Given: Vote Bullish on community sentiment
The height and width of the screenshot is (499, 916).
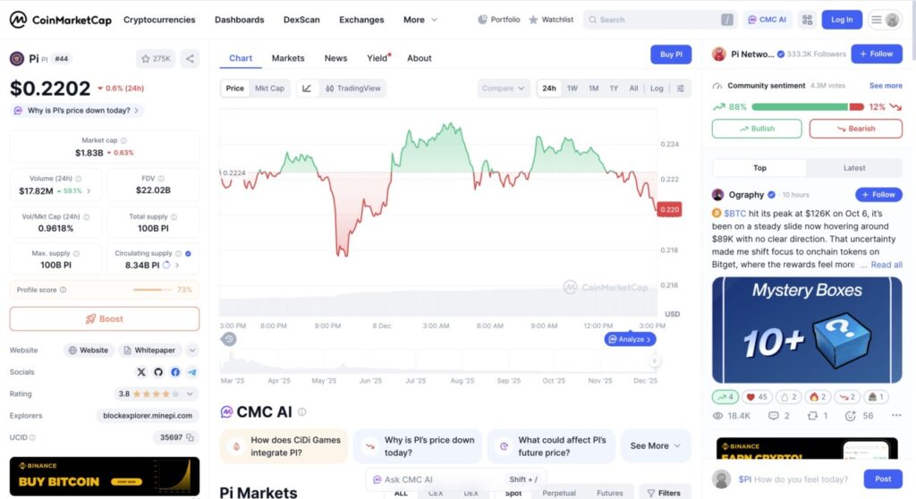Looking at the screenshot, I should tap(757, 129).
